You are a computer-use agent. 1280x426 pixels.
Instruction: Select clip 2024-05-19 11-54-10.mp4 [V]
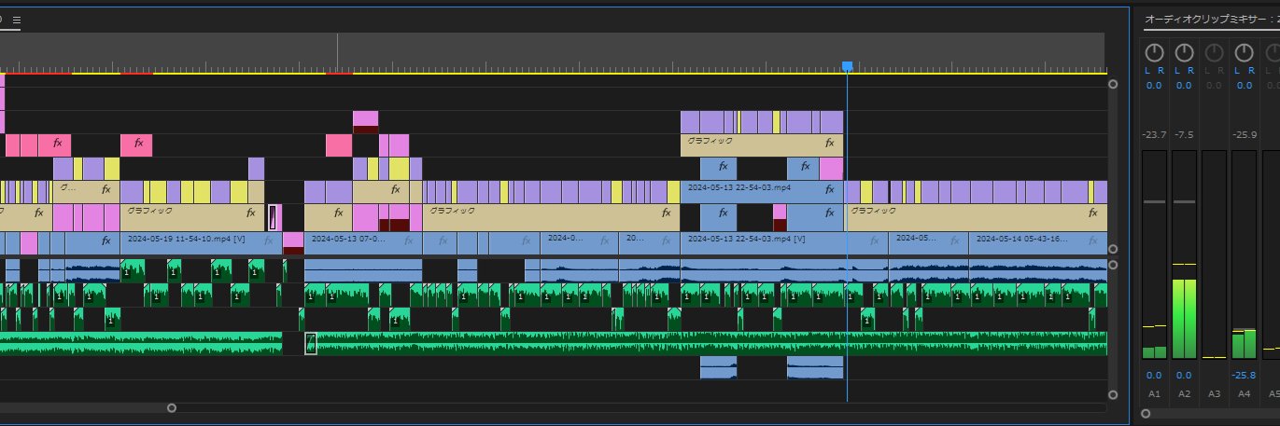[199, 243]
